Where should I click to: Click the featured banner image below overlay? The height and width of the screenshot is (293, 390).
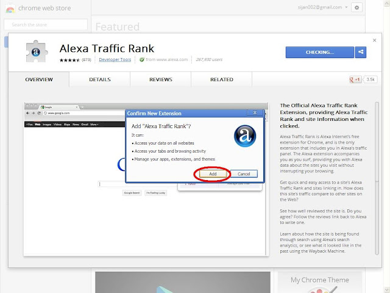click(183, 282)
